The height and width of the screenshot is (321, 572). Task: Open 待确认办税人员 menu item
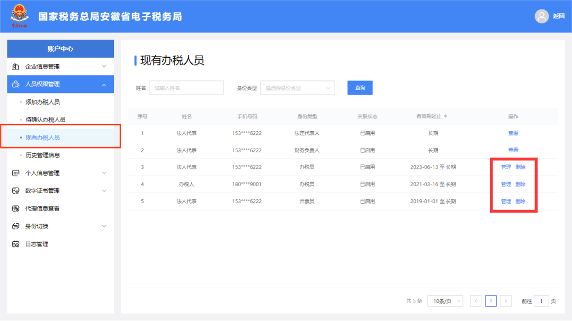pyautogui.click(x=46, y=120)
